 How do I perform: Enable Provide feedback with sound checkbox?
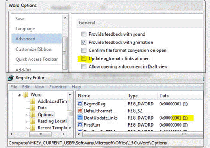click(x=84, y=34)
